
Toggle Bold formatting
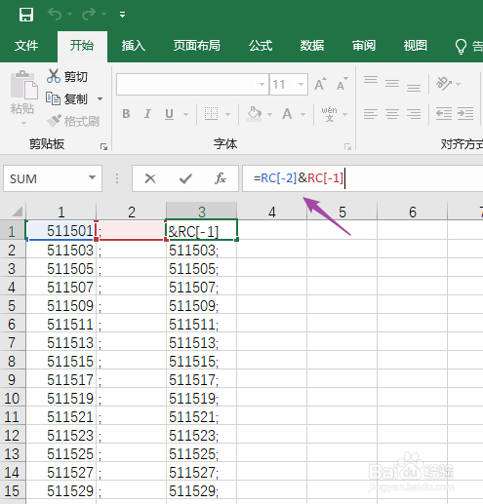(126, 114)
